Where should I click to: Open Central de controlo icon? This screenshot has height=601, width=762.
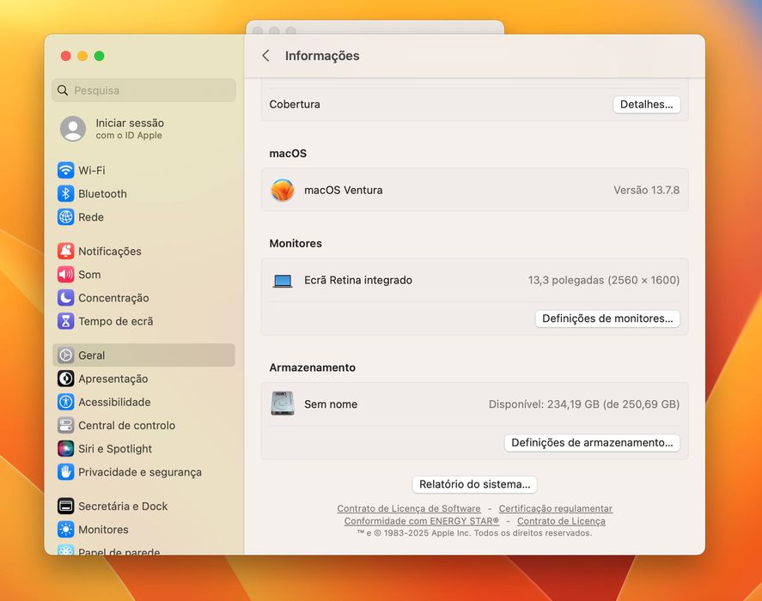coord(65,425)
